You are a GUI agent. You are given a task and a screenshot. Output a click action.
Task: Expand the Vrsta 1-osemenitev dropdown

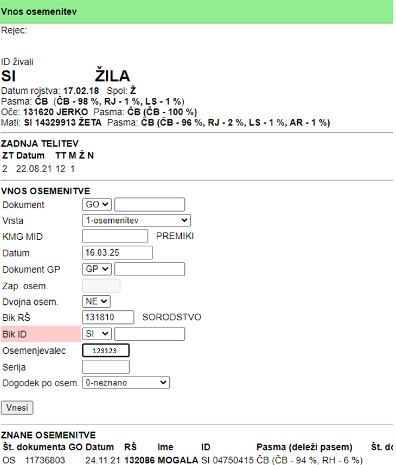(x=136, y=221)
